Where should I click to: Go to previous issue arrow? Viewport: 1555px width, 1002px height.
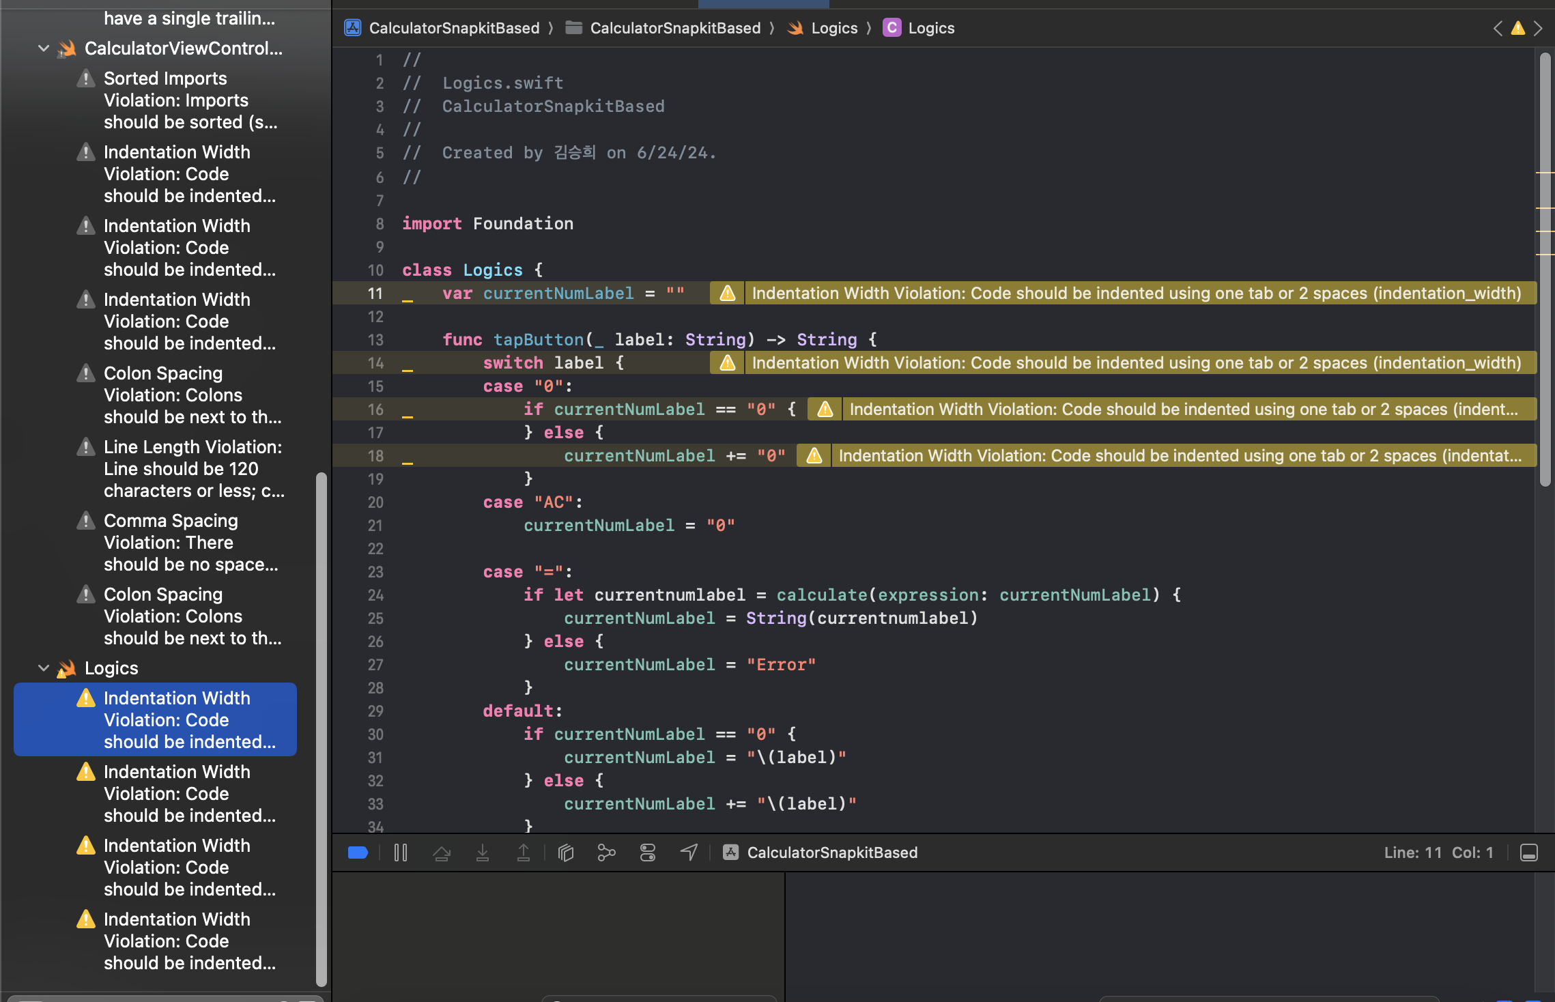tap(1498, 28)
